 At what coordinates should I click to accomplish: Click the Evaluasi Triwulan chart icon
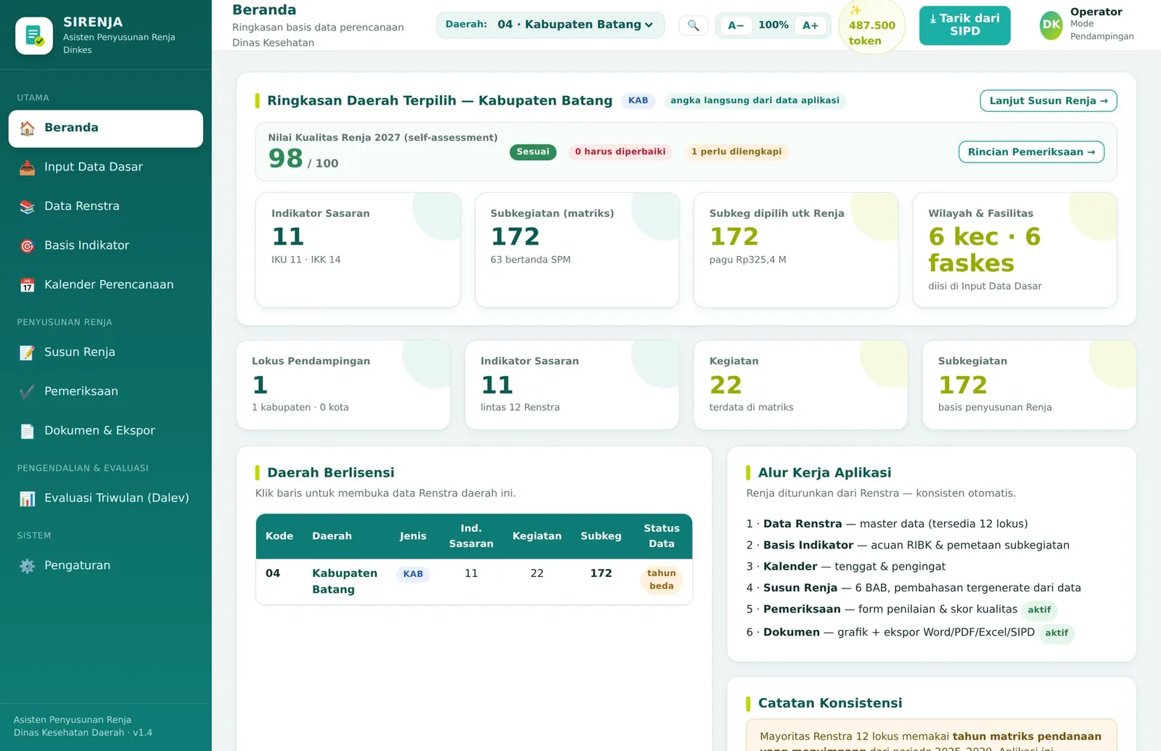27,498
